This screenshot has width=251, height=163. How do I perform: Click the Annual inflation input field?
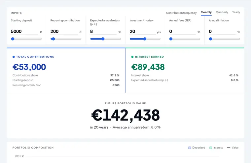[x=222, y=31]
